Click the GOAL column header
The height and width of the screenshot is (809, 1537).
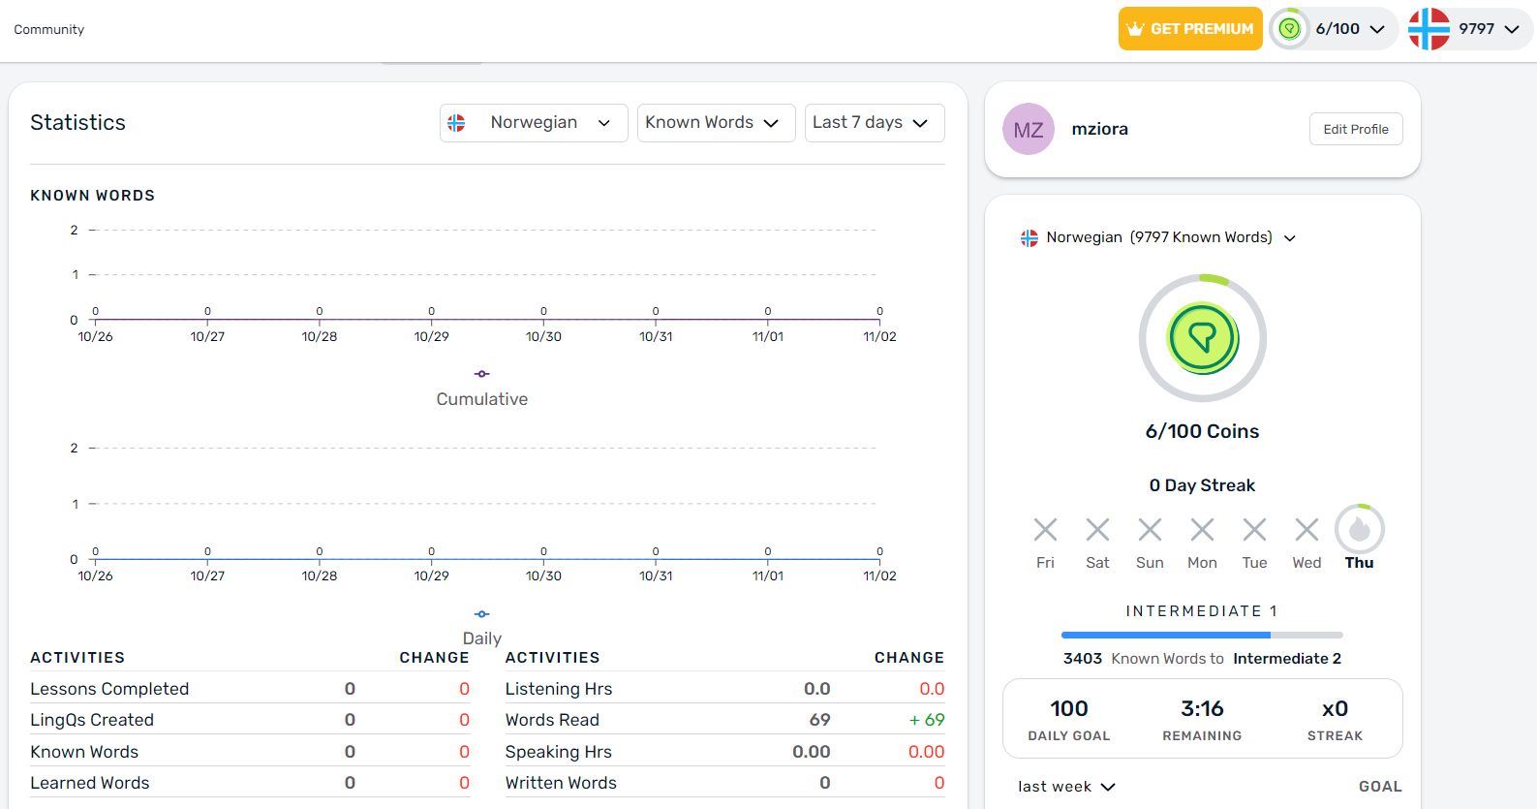pos(1380,787)
